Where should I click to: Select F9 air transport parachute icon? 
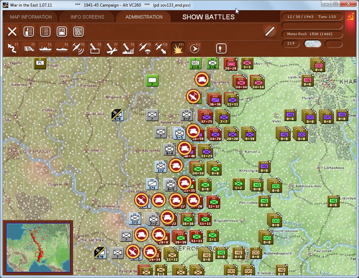point(145,48)
